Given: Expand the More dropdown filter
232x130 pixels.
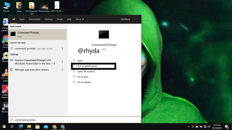Looking at the screenshot, I should (x=80, y=19).
